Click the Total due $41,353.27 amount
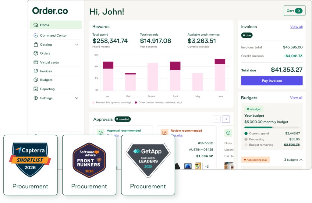 (x=286, y=70)
